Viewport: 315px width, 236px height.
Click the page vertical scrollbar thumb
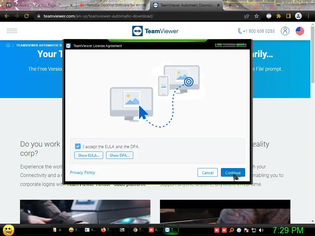313,54
